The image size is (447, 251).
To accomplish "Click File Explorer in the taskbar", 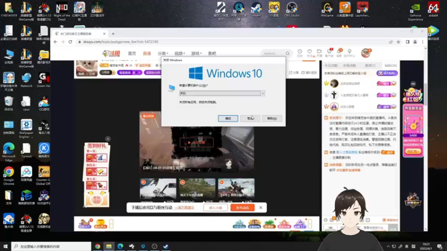I will coord(109,247).
